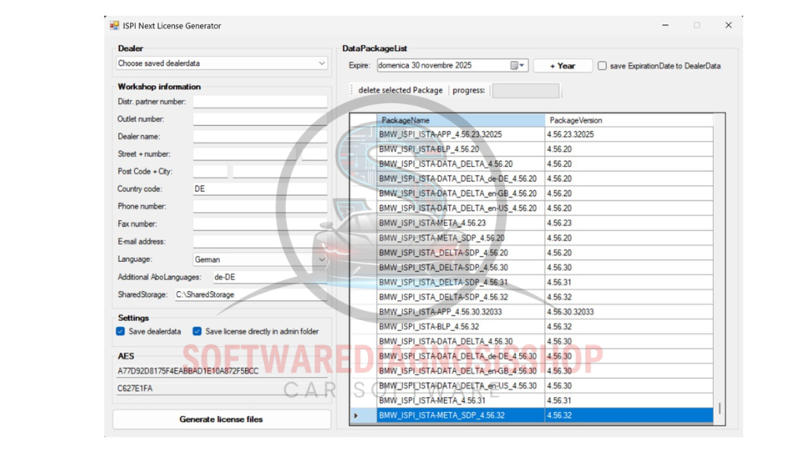Image resolution: width=807 pixels, height=453 pixels.
Task: Click the ISPI Next License Generator title bar icon
Action: pos(113,25)
